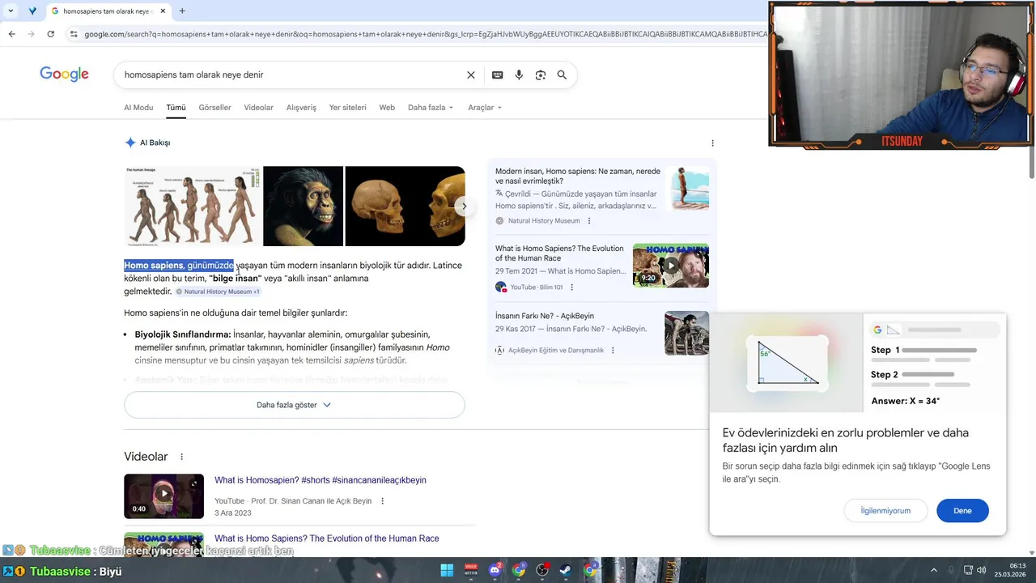Open the tab search dropdown in title bar

click(x=11, y=11)
